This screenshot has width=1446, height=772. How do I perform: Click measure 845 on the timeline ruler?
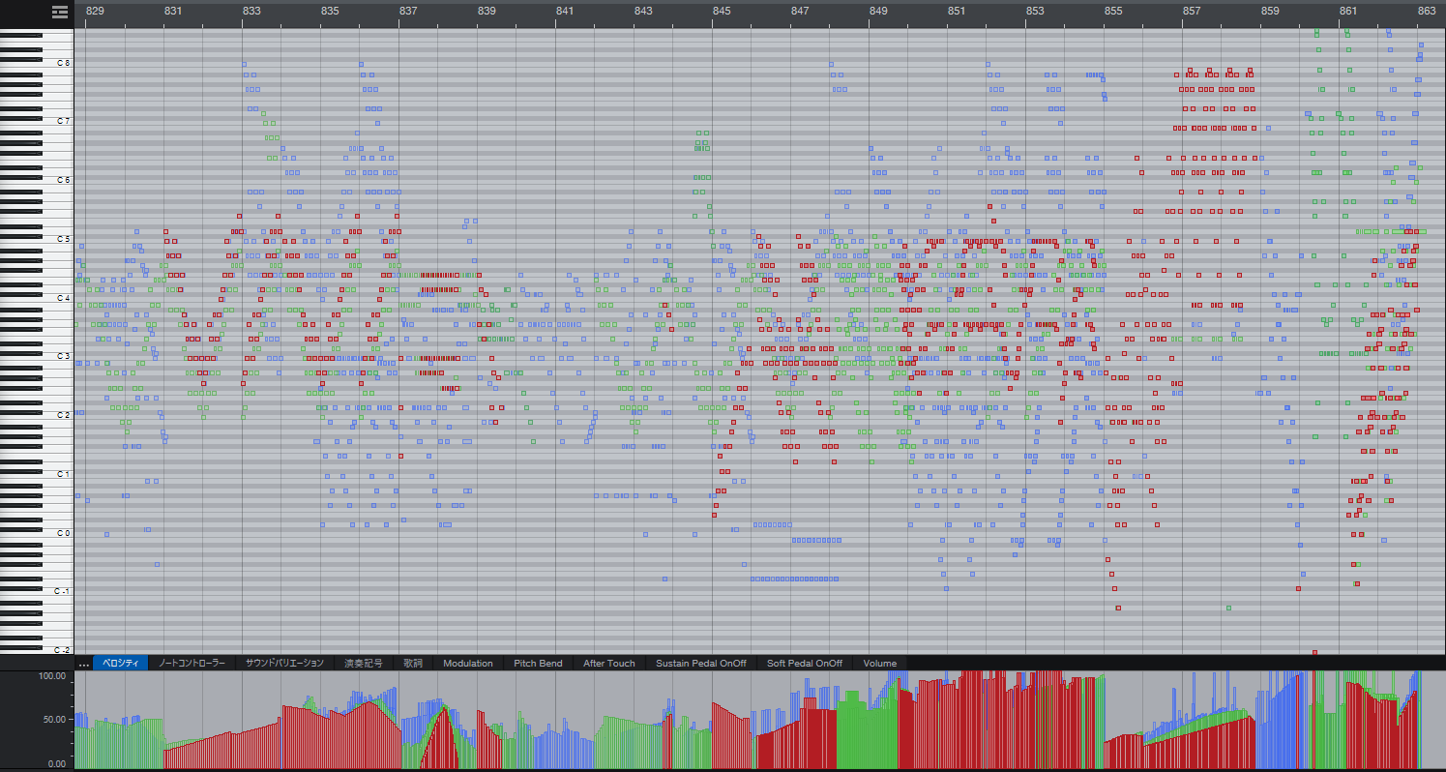pyautogui.click(x=723, y=12)
